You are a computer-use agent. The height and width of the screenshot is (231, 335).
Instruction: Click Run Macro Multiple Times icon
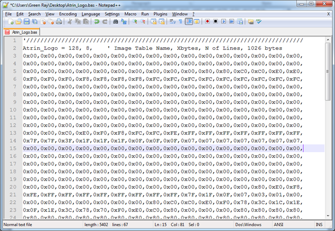[x=231, y=21]
